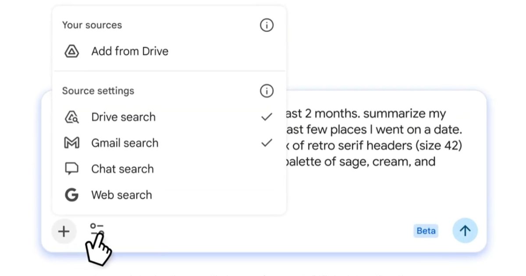The image size is (526, 276).
Task: Open the Source settings info icon
Action: (266, 91)
